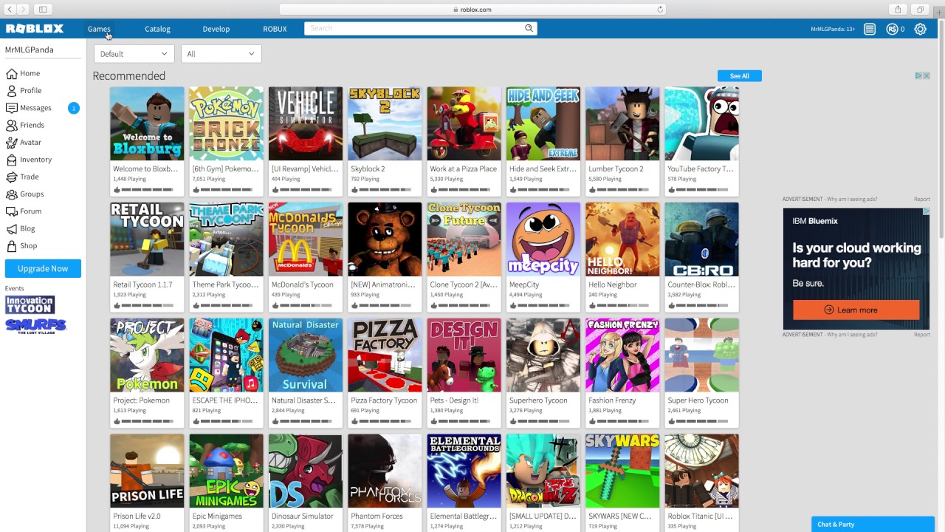Click MrMLGPanda username in sidebar
This screenshot has width=945, height=532.
(x=30, y=50)
